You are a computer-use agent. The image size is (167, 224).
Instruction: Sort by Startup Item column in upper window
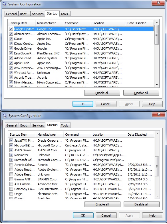21,23
